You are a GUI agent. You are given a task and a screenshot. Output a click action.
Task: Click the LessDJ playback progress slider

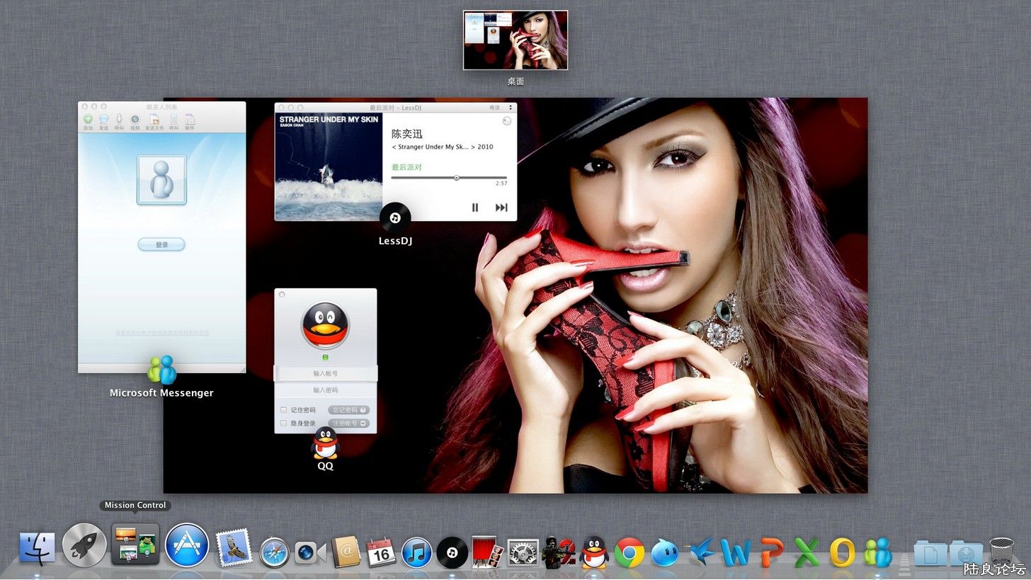449,178
